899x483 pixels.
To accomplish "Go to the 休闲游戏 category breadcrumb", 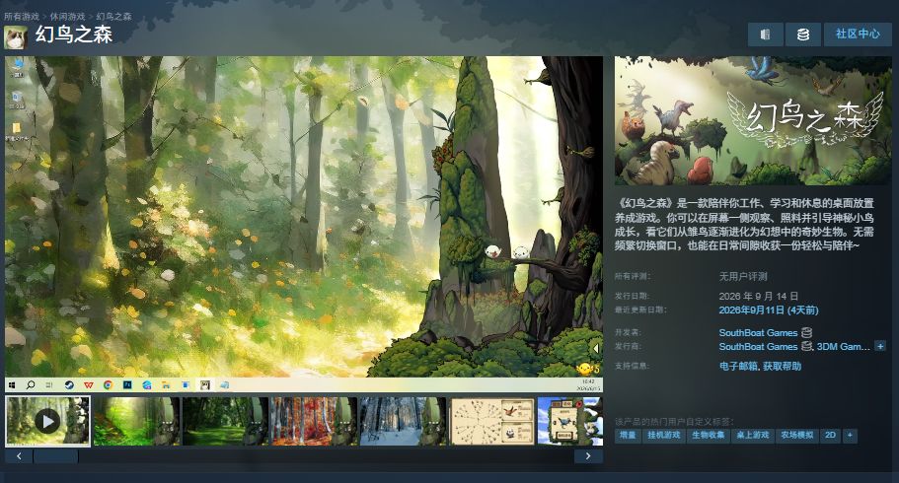I will point(68,17).
